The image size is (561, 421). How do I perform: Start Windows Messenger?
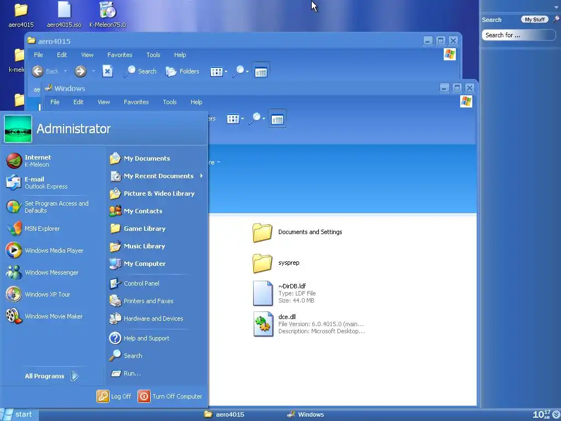[x=42, y=272]
